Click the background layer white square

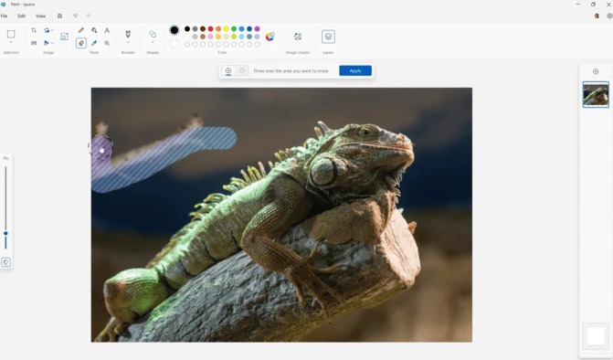[596, 336]
